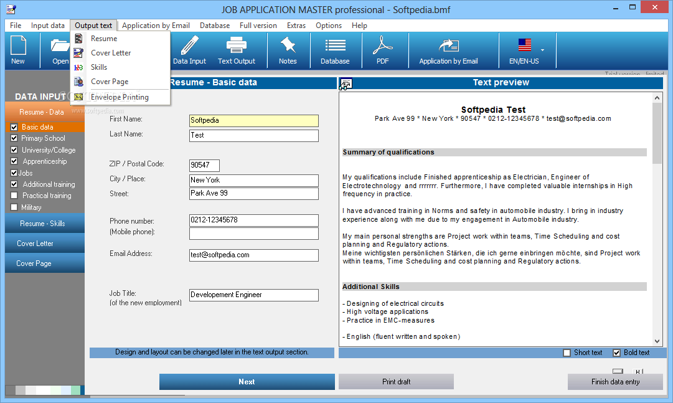This screenshot has width=673, height=403.
Task: Open the Application by Email menu bar item
Action: click(156, 26)
